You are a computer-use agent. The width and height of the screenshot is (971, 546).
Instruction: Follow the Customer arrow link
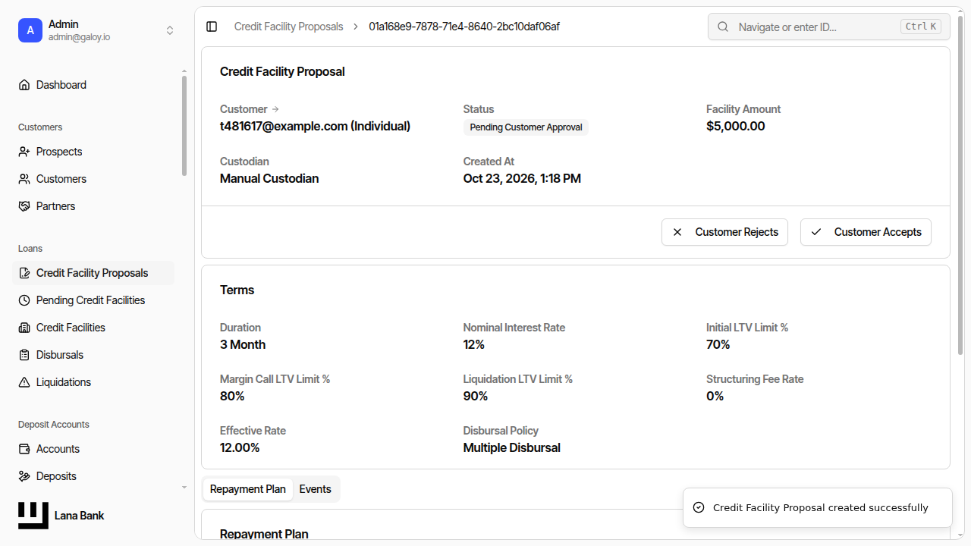275,109
